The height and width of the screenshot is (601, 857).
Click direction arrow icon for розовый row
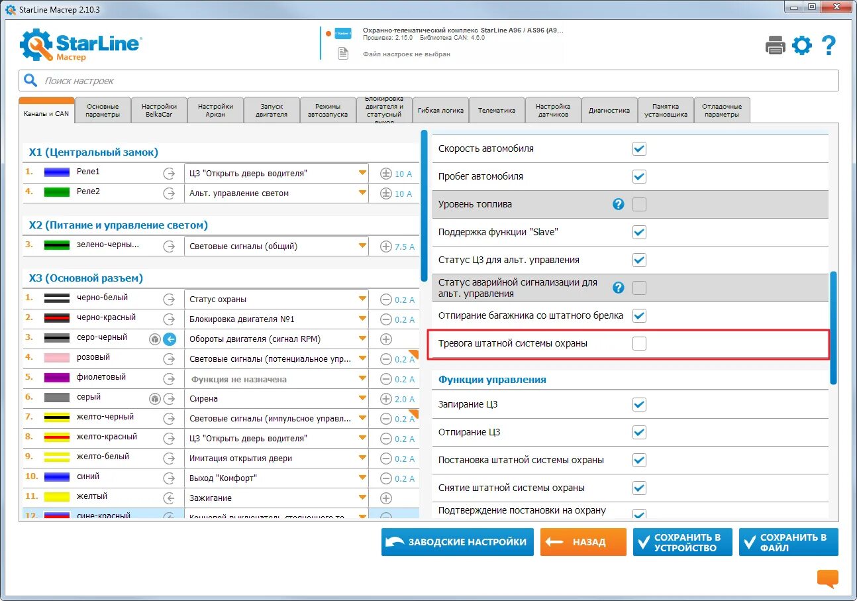point(170,359)
